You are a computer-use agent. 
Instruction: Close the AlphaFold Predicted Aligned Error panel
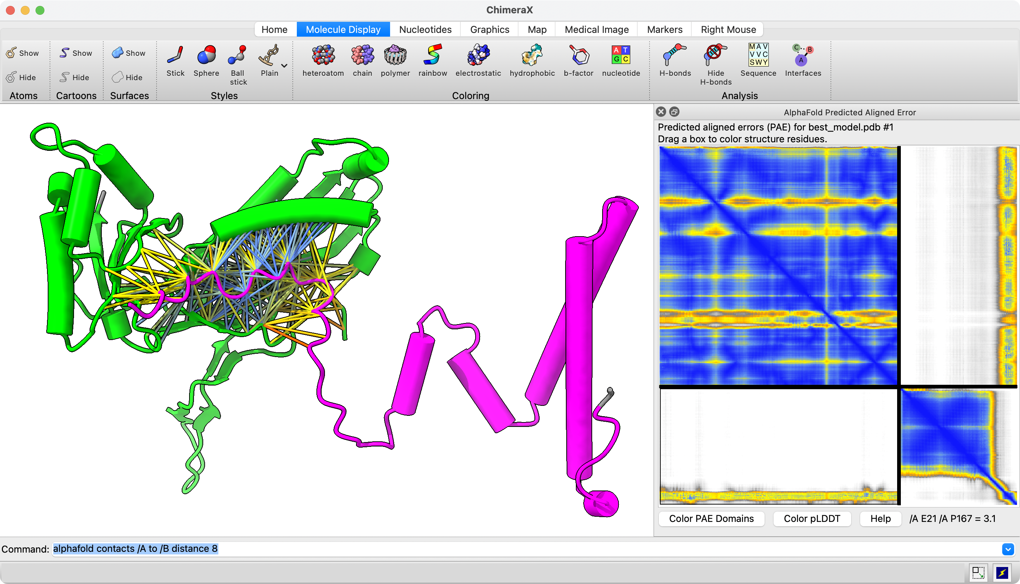point(661,112)
